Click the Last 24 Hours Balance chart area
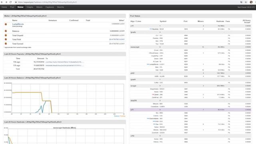Viewport: 256px width, 144px height. point(68,98)
